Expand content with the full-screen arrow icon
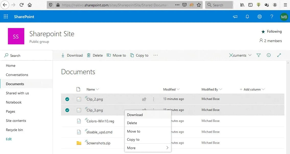Screen dimensions: 290x154 pos(279,55)
